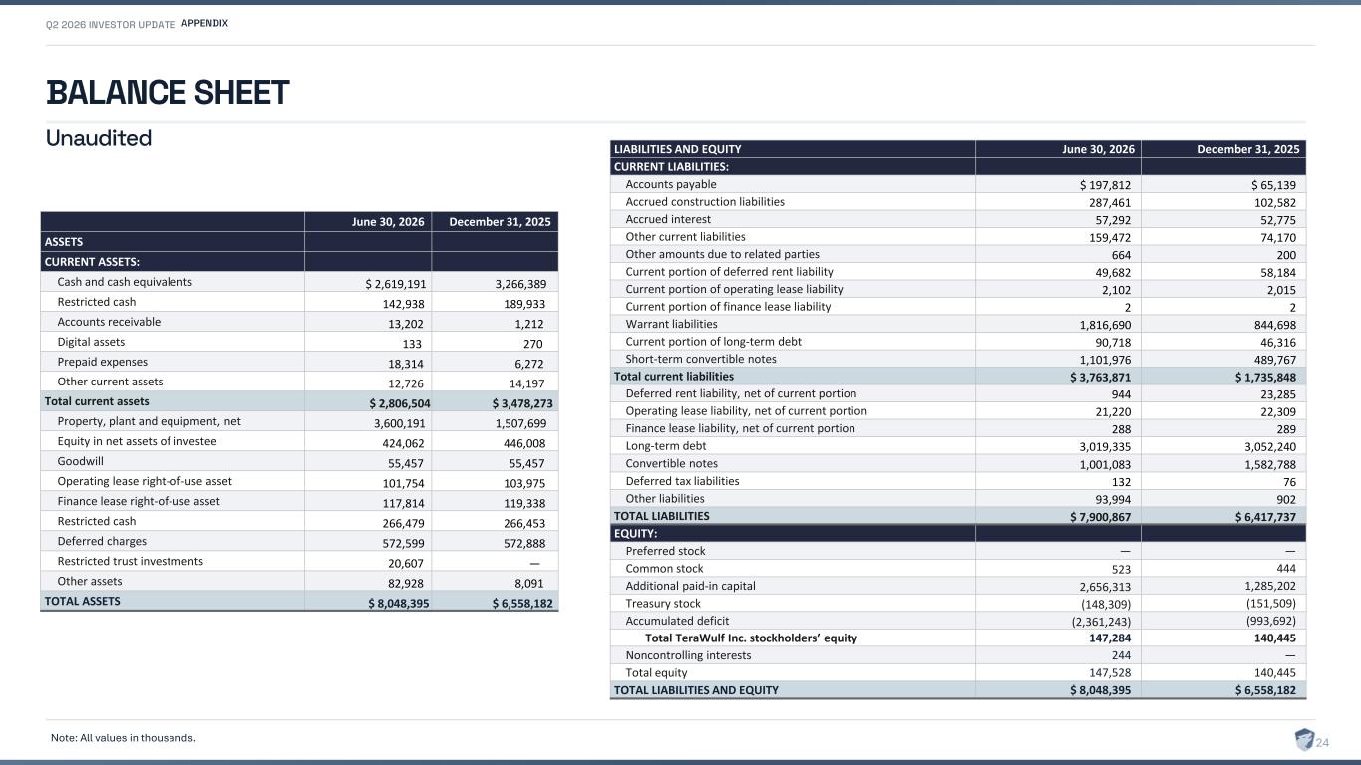Viewport: 1361px width, 765px height.
Task: Click Equity in net assets of investee
Action: (137, 441)
